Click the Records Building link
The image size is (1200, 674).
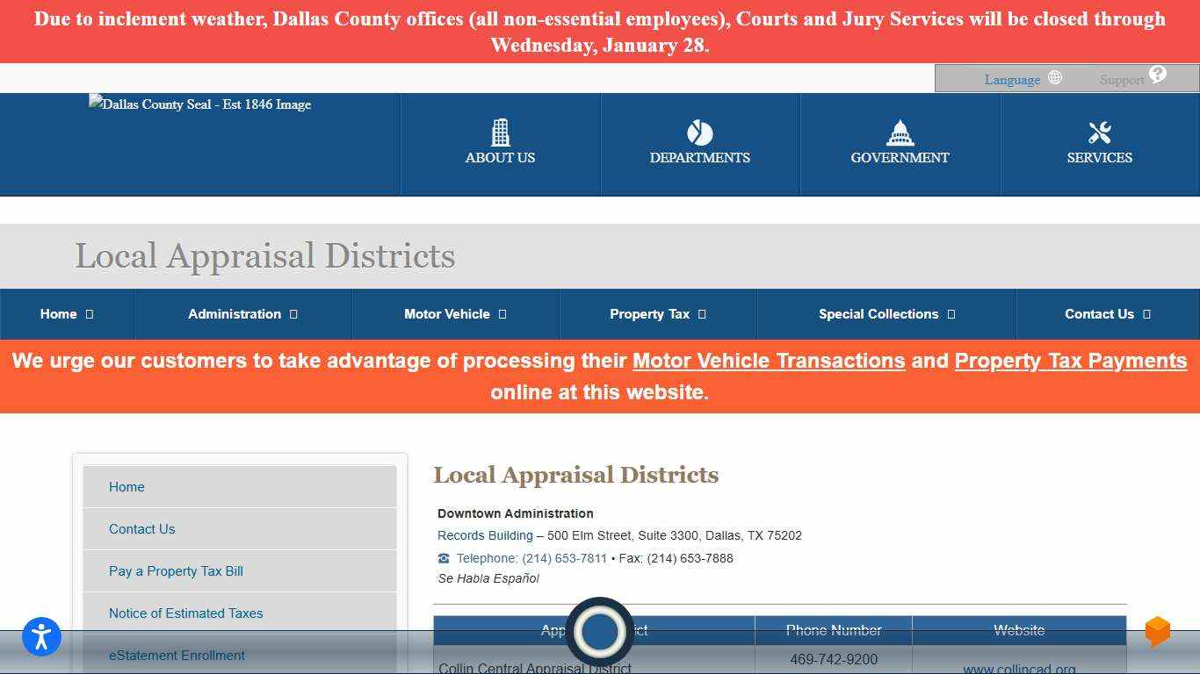coord(484,535)
